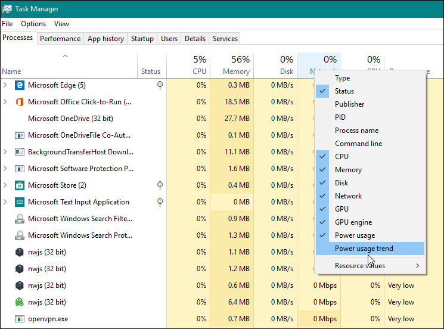Switch to the App history tab

coord(105,39)
